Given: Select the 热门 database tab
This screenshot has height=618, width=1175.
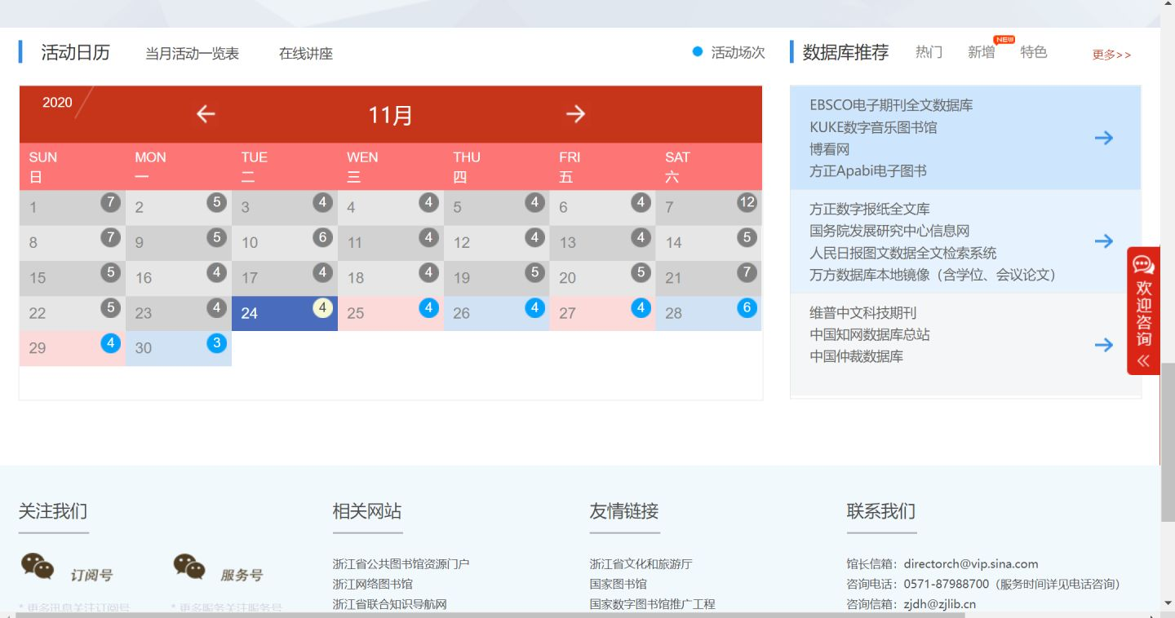Looking at the screenshot, I should tap(929, 52).
